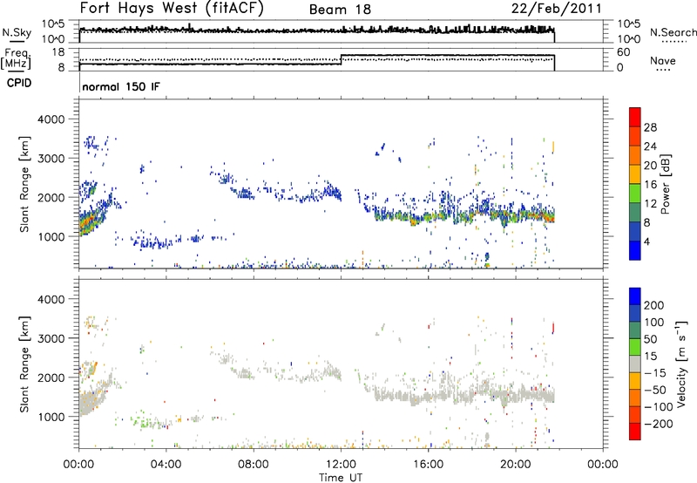Click the 'Fort Hays West (fitACF)' title

tap(172, 8)
